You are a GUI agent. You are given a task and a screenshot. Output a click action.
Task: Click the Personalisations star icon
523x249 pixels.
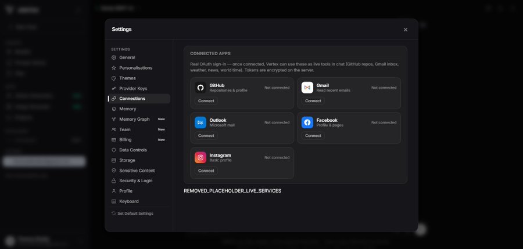(x=114, y=68)
